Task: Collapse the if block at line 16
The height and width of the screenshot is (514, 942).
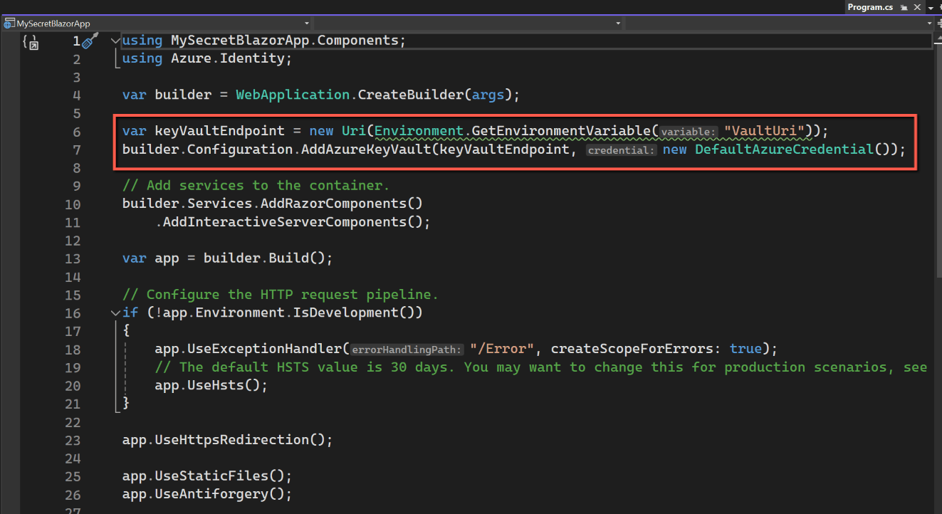Action: coord(115,313)
